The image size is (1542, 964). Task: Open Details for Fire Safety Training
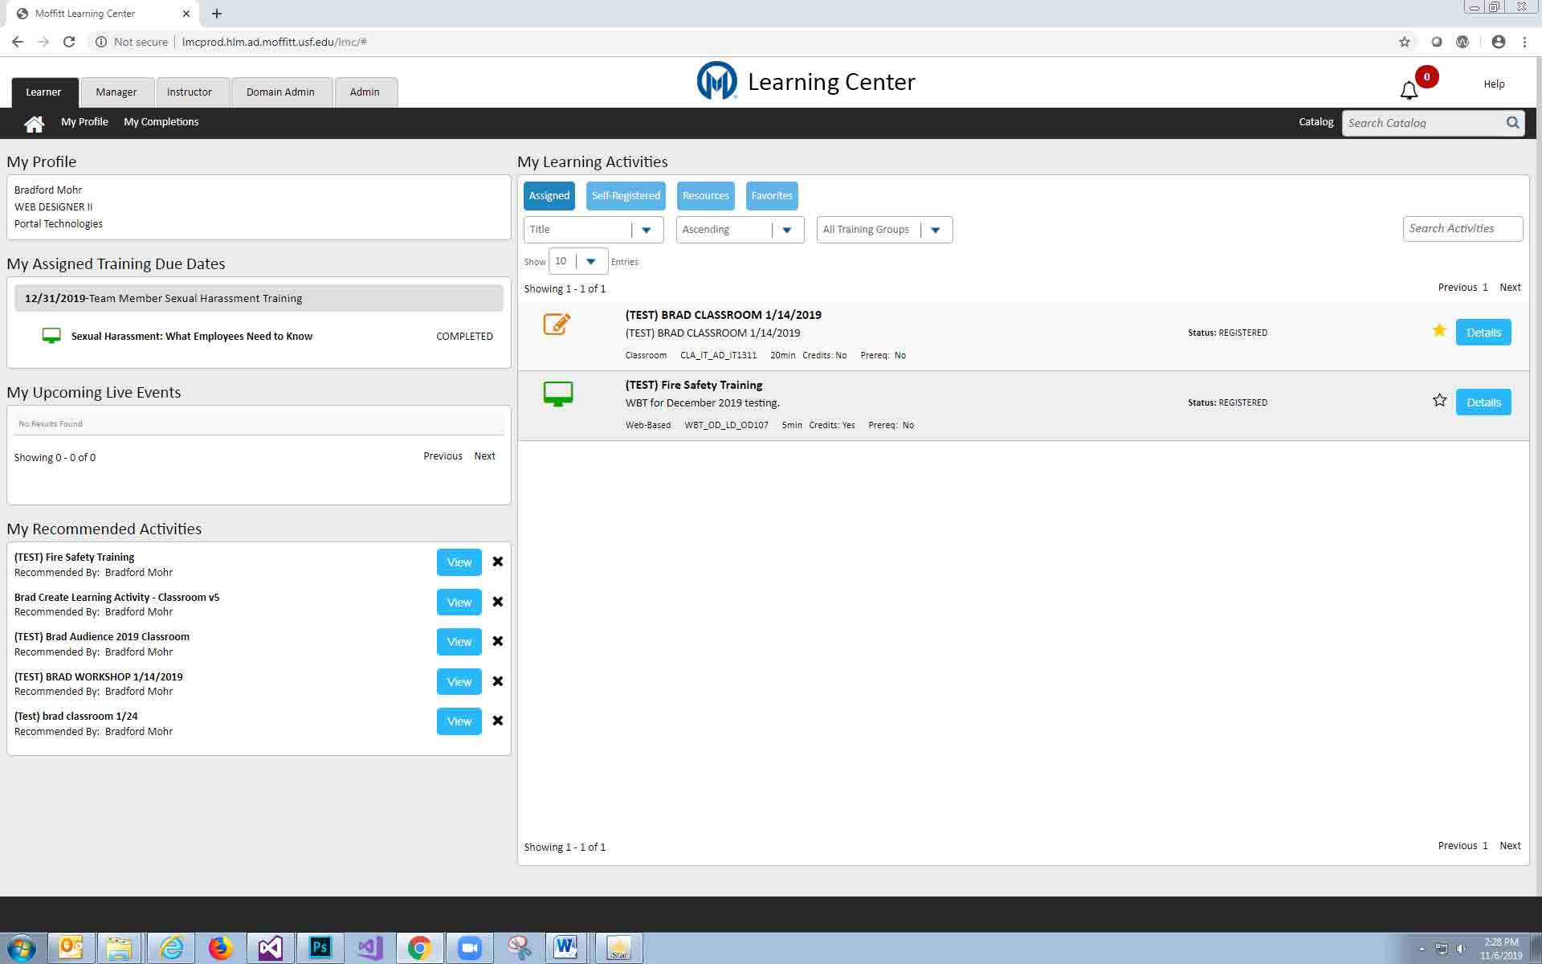(x=1483, y=402)
